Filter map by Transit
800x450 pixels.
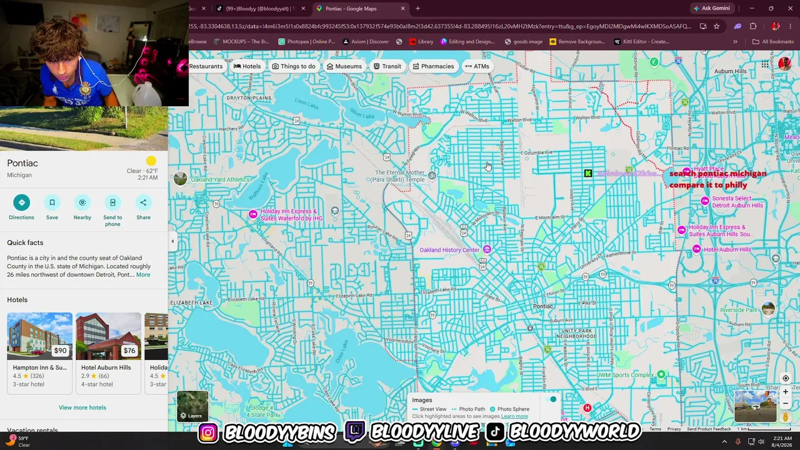(x=387, y=66)
